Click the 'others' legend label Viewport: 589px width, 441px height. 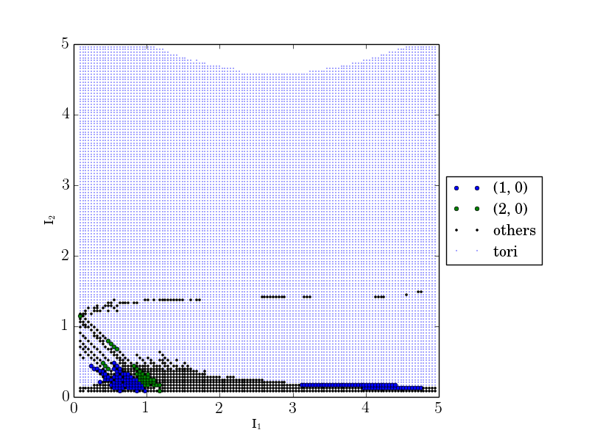514,230
